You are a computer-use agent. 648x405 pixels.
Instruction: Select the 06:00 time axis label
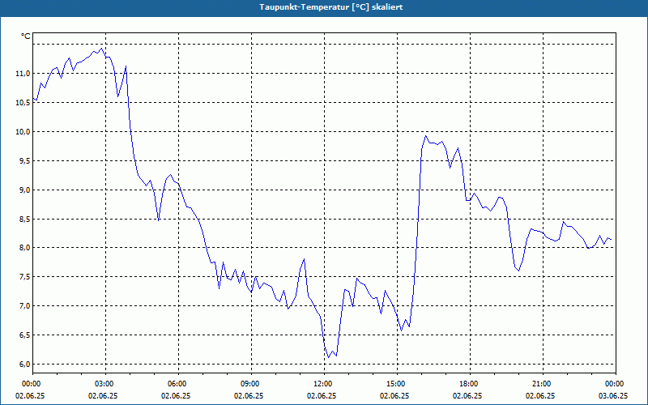pyautogui.click(x=178, y=384)
